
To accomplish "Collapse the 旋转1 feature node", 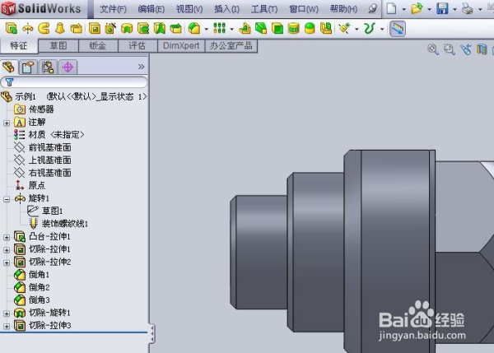I will click(7, 199).
